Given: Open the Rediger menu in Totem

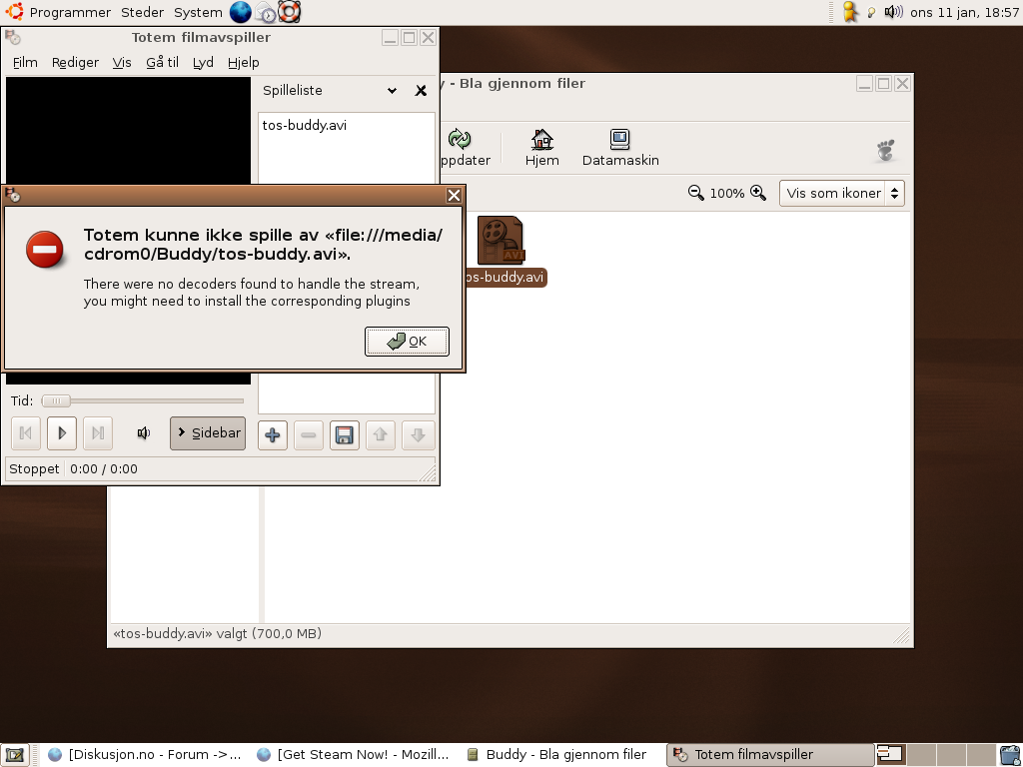Looking at the screenshot, I should point(75,63).
